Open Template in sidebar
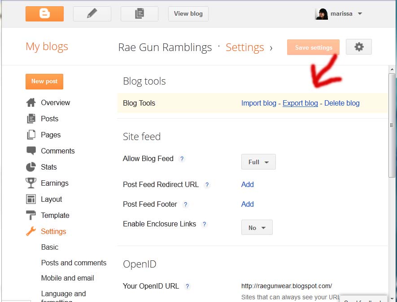The width and height of the screenshot is (397, 302). [x=55, y=215]
